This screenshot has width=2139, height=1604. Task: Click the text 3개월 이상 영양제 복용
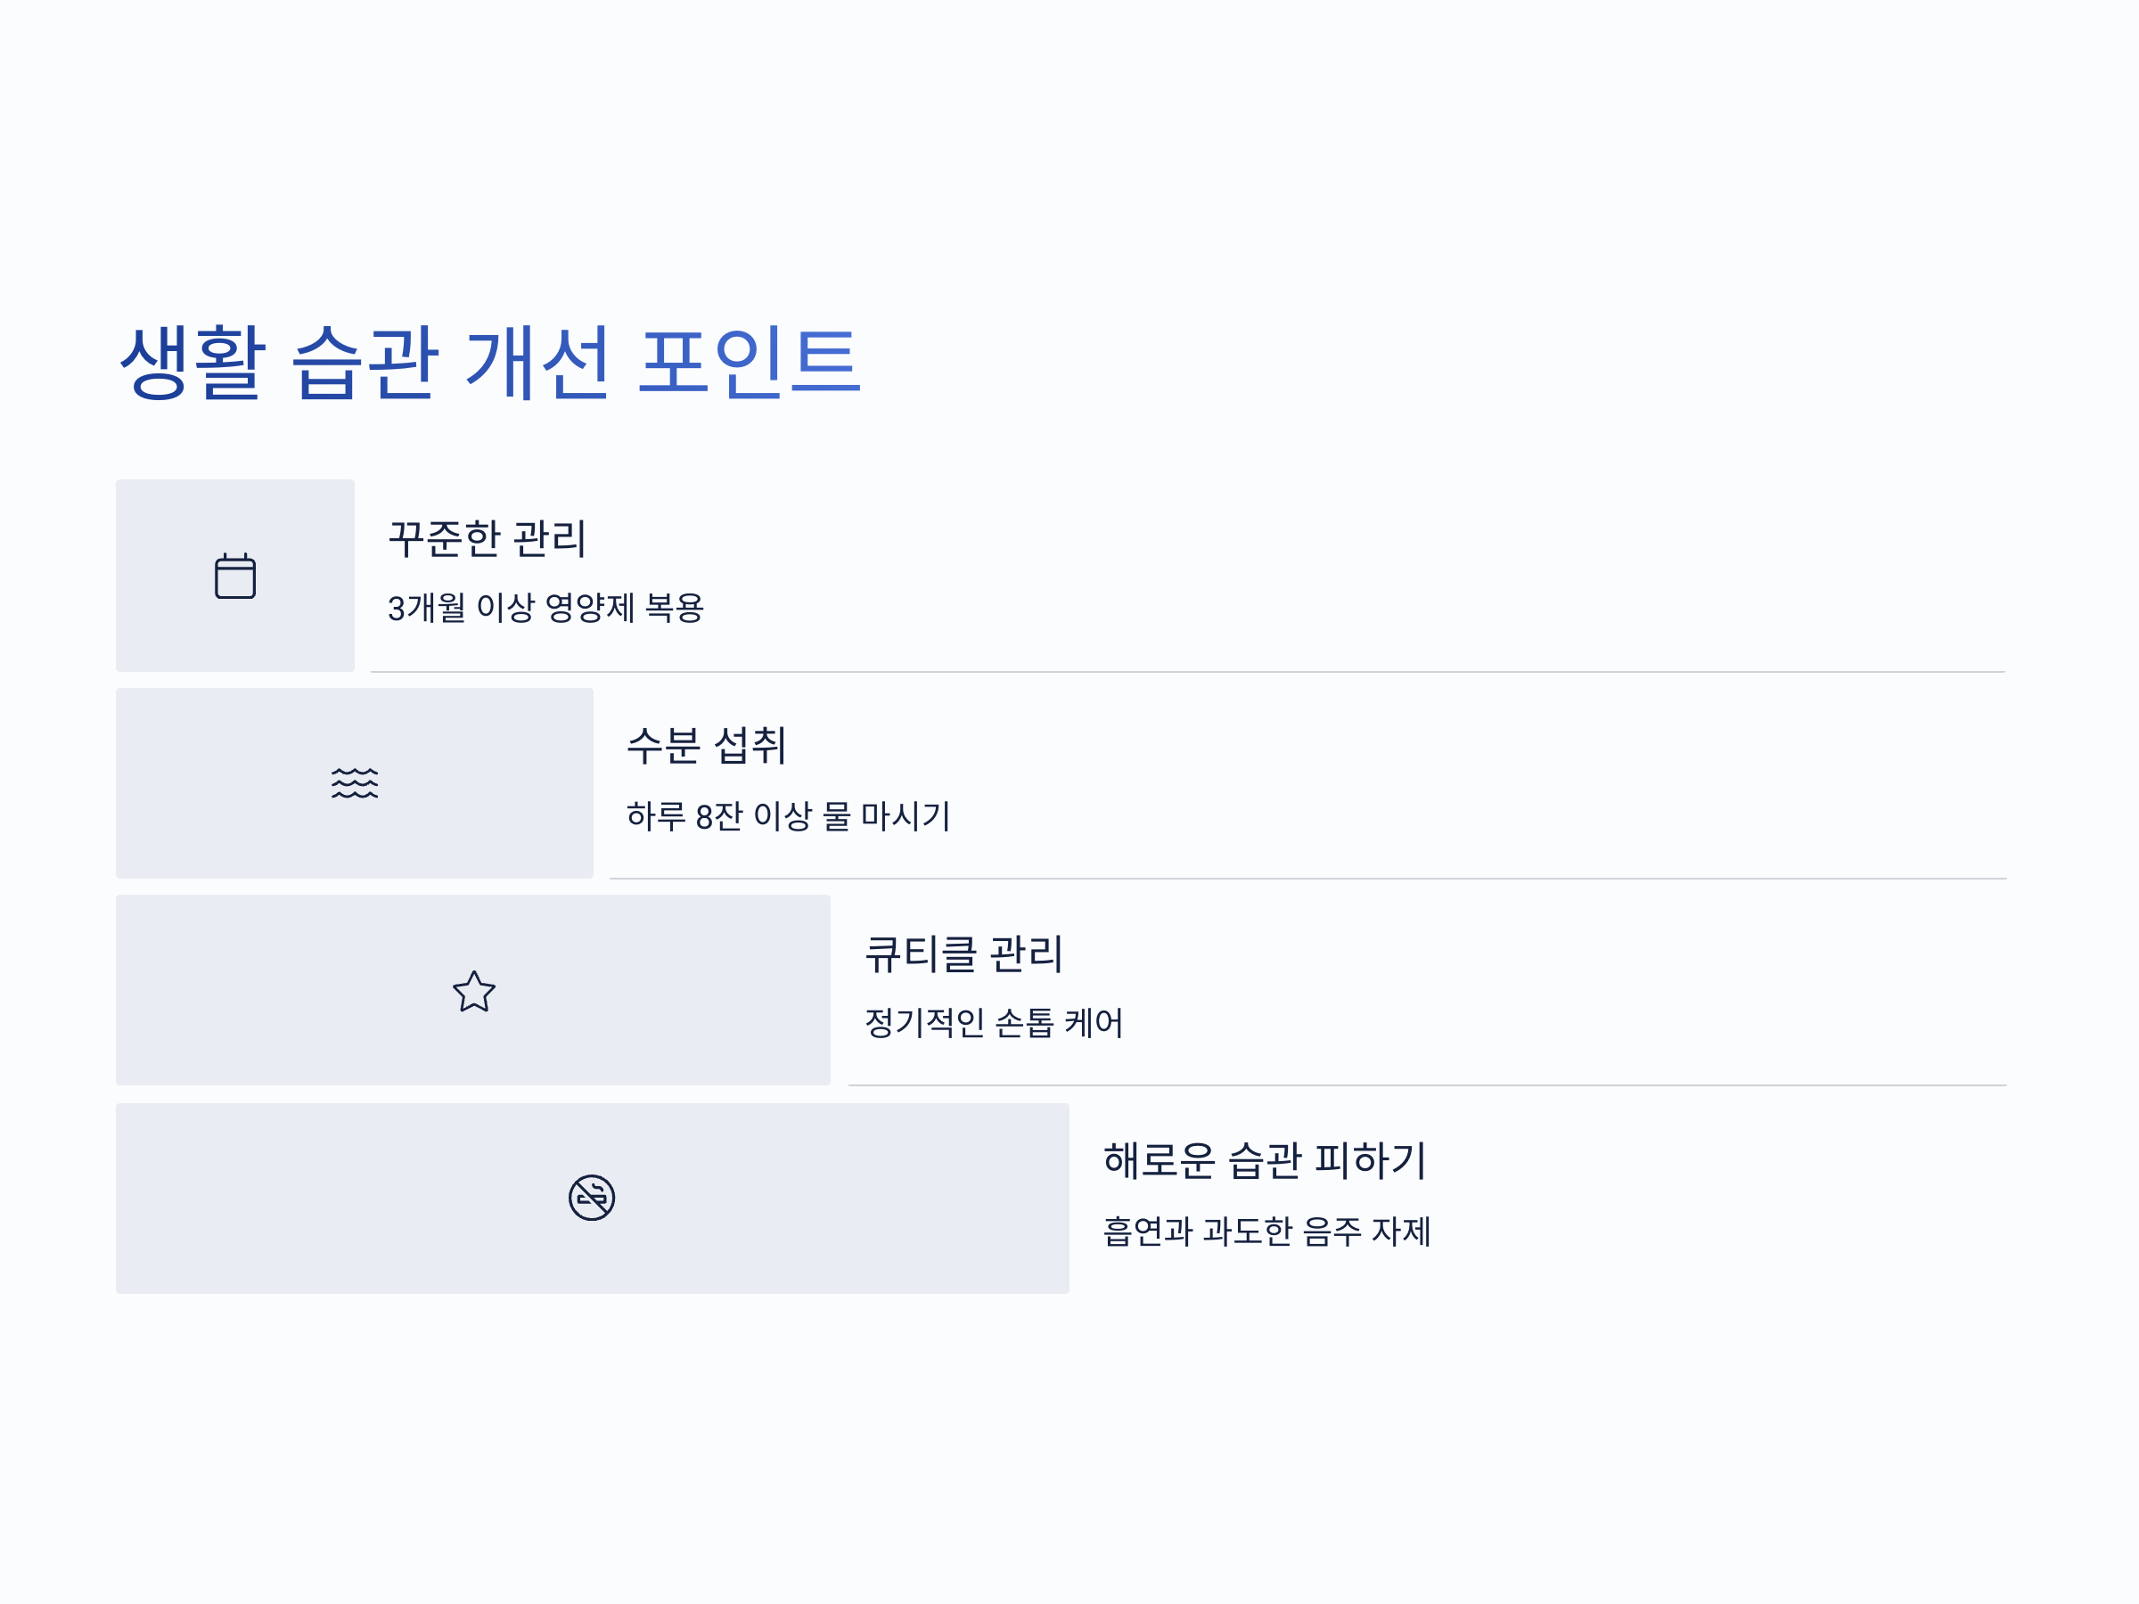tap(545, 608)
